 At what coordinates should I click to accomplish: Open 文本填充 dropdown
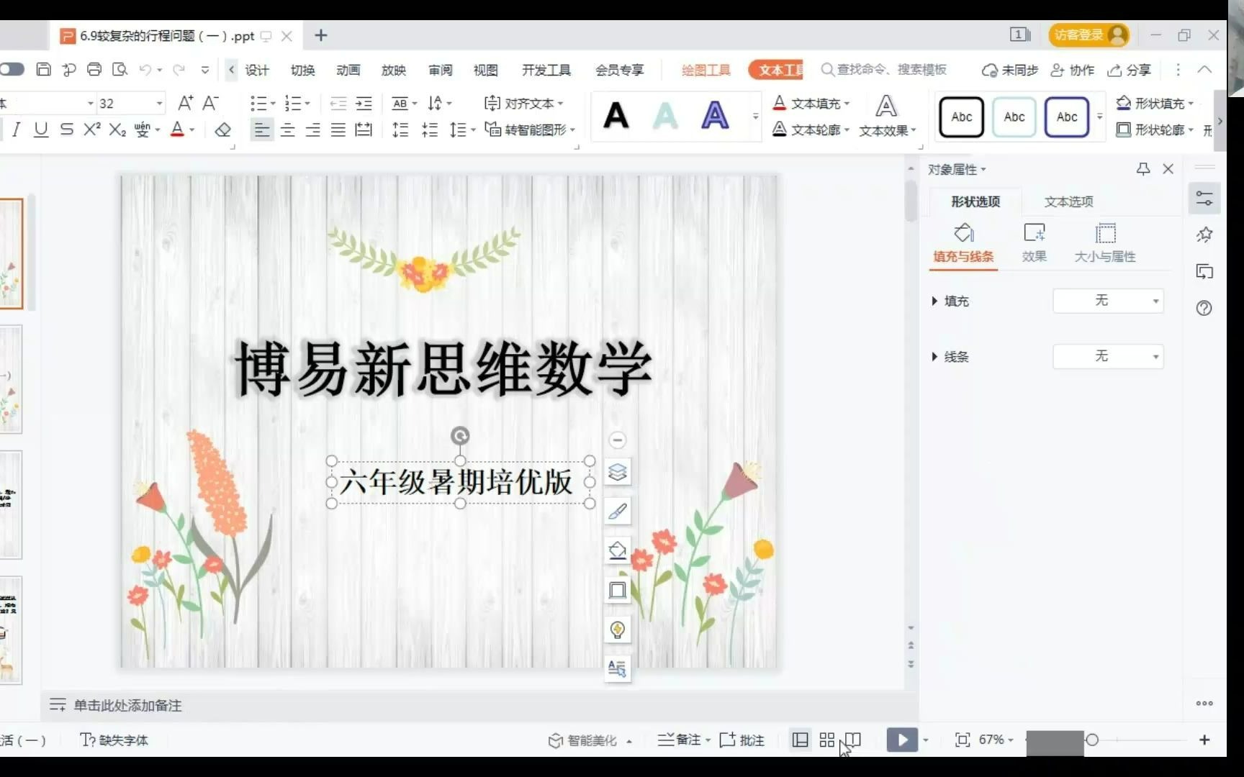click(x=811, y=104)
